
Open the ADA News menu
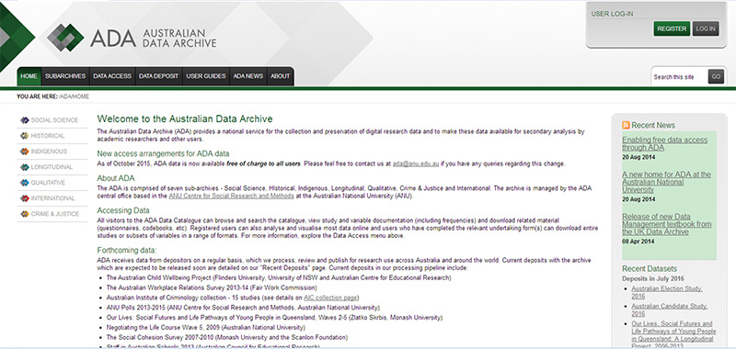click(247, 76)
